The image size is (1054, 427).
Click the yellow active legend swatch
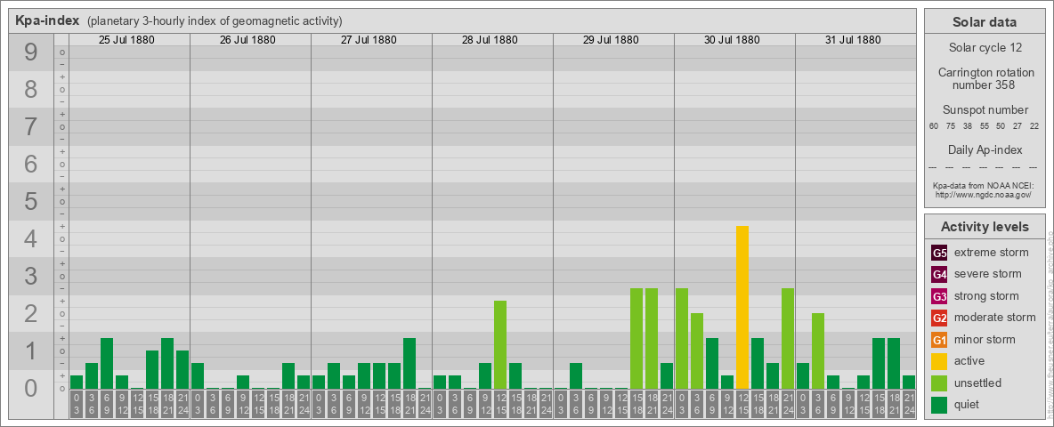pos(940,361)
